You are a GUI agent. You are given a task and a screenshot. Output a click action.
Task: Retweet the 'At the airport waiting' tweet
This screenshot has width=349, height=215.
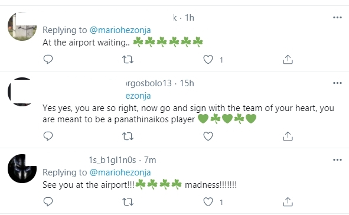click(128, 60)
